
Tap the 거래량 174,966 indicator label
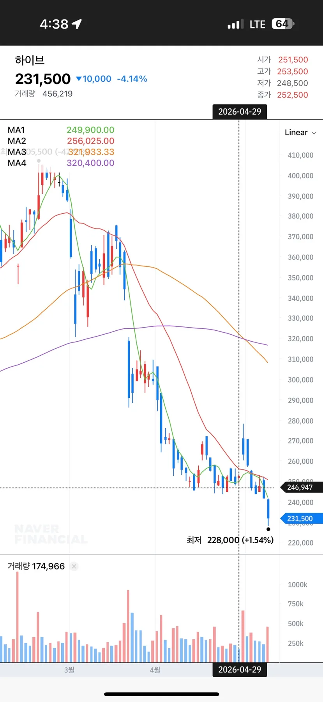click(x=36, y=566)
